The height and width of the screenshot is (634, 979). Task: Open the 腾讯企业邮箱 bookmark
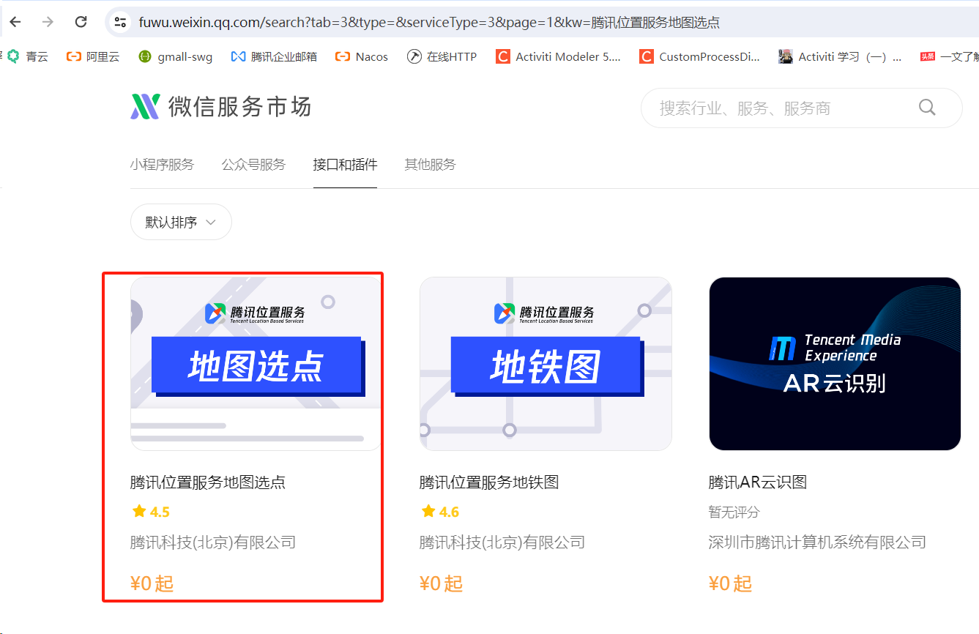274,56
